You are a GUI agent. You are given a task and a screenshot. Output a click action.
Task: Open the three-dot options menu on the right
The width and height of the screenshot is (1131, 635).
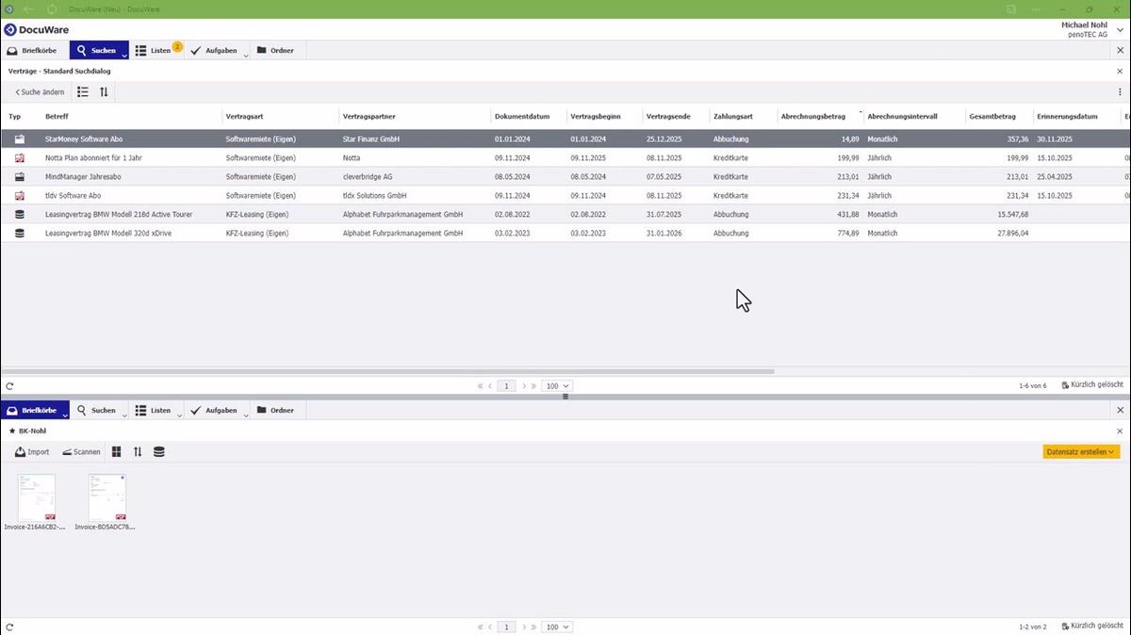(x=1120, y=91)
